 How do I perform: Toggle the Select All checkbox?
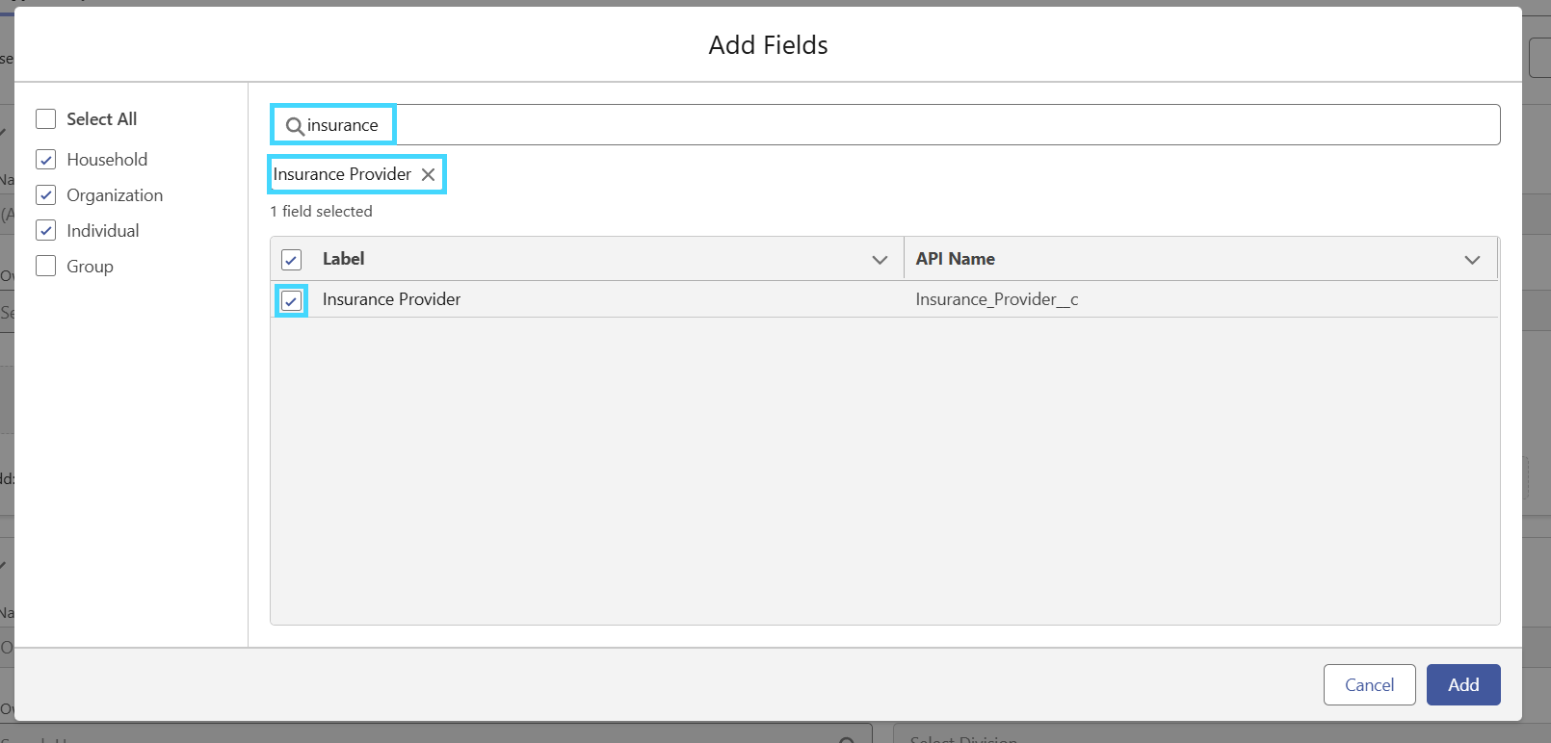pyautogui.click(x=45, y=118)
